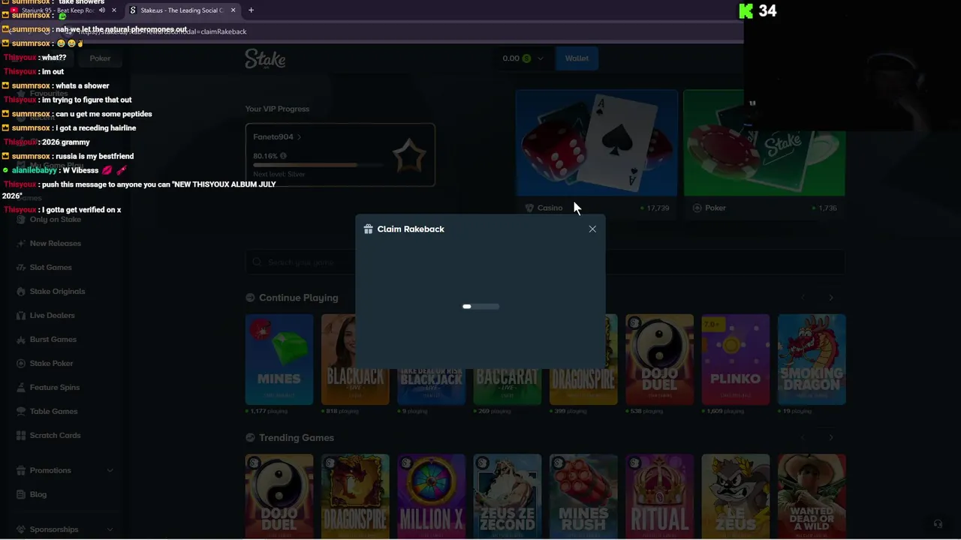Screen dimensions: 961x540
Task: Open a new browser tab
Action: [x=251, y=10]
